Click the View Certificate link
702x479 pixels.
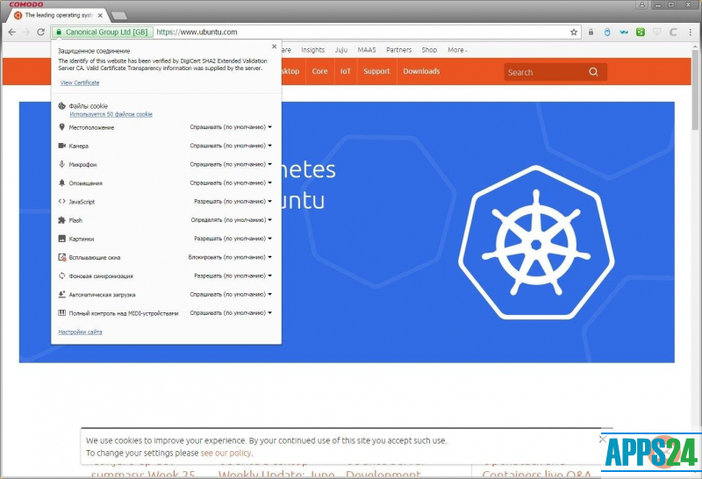[80, 82]
